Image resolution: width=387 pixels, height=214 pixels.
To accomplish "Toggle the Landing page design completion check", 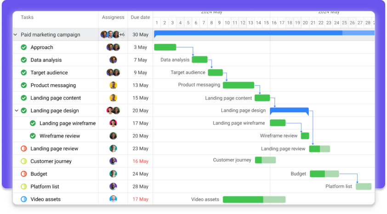I will tap(24, 111).
